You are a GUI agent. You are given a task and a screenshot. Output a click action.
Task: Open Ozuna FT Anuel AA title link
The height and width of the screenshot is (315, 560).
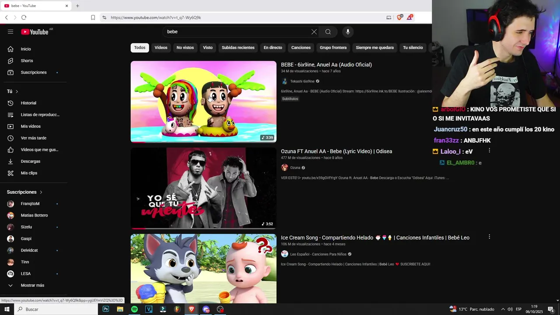[x=336, y=151]
